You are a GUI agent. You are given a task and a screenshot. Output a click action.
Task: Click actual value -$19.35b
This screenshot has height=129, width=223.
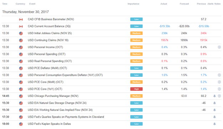(x=164, y=26)
